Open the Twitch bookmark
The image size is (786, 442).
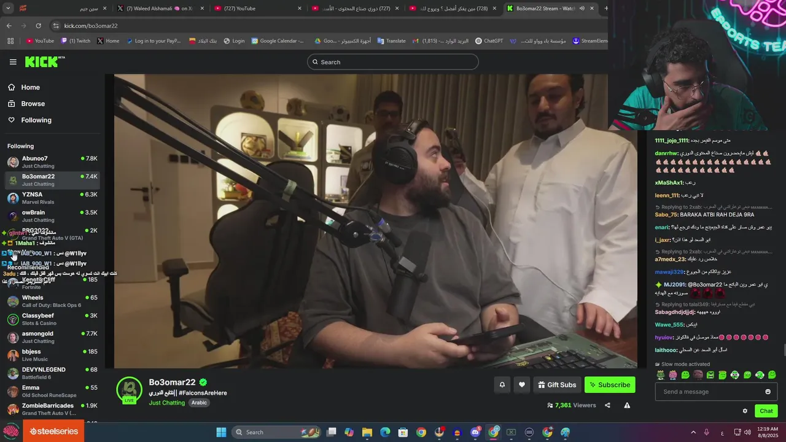[76, 41]
